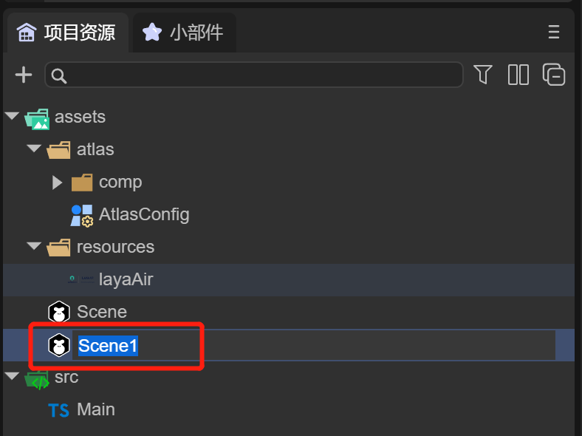Click the collapse-all icon
This screenshot has width=582, height=436.
pos(554,75)
